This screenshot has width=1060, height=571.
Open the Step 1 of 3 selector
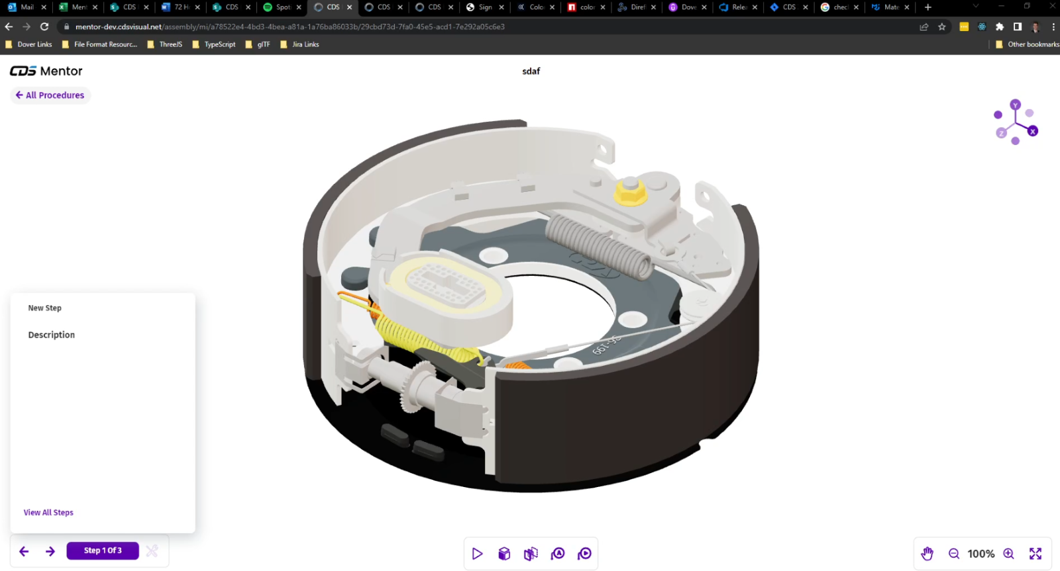(103, 550)
